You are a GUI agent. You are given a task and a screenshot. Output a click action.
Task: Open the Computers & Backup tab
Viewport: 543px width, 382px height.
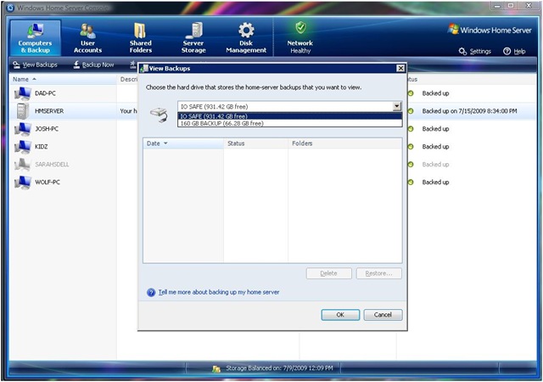tap(35, 38)
